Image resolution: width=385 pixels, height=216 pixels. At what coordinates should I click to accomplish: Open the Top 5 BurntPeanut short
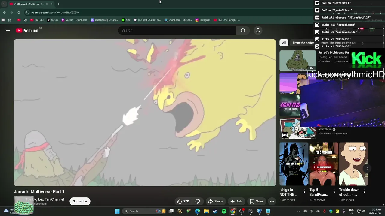(324, 164)
